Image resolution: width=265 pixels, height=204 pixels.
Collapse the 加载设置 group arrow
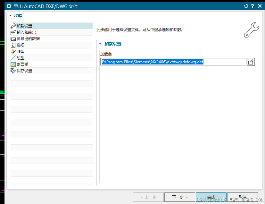click(100, 44)
